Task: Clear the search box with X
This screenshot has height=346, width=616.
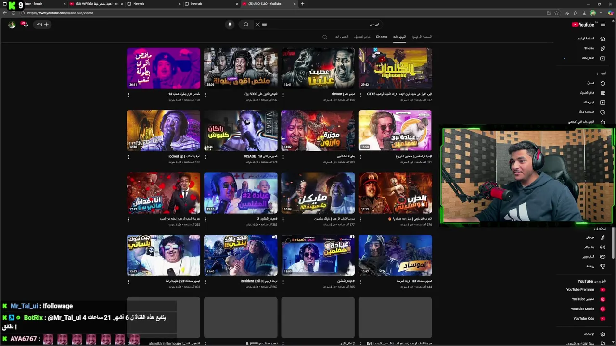Action: [x=257, y=25]
